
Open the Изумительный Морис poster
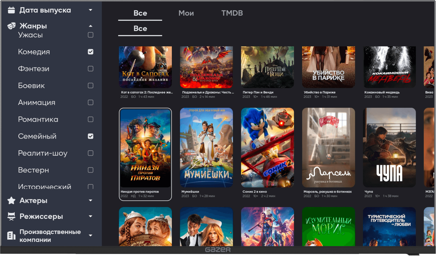pyautogui.click(x=329, y=227)
